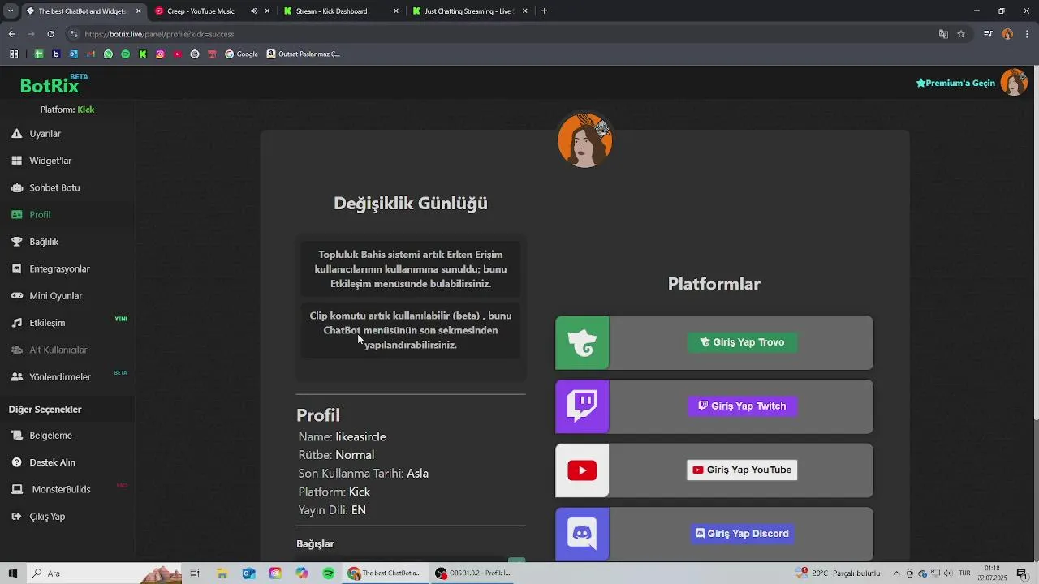Switch to Creep - YouTube Music tab

200,11
